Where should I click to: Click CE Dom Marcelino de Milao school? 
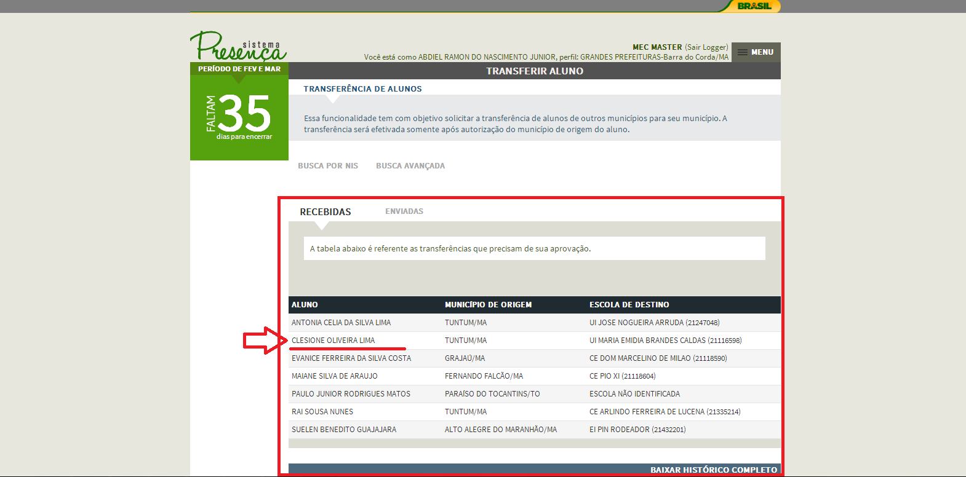(658, 358)
